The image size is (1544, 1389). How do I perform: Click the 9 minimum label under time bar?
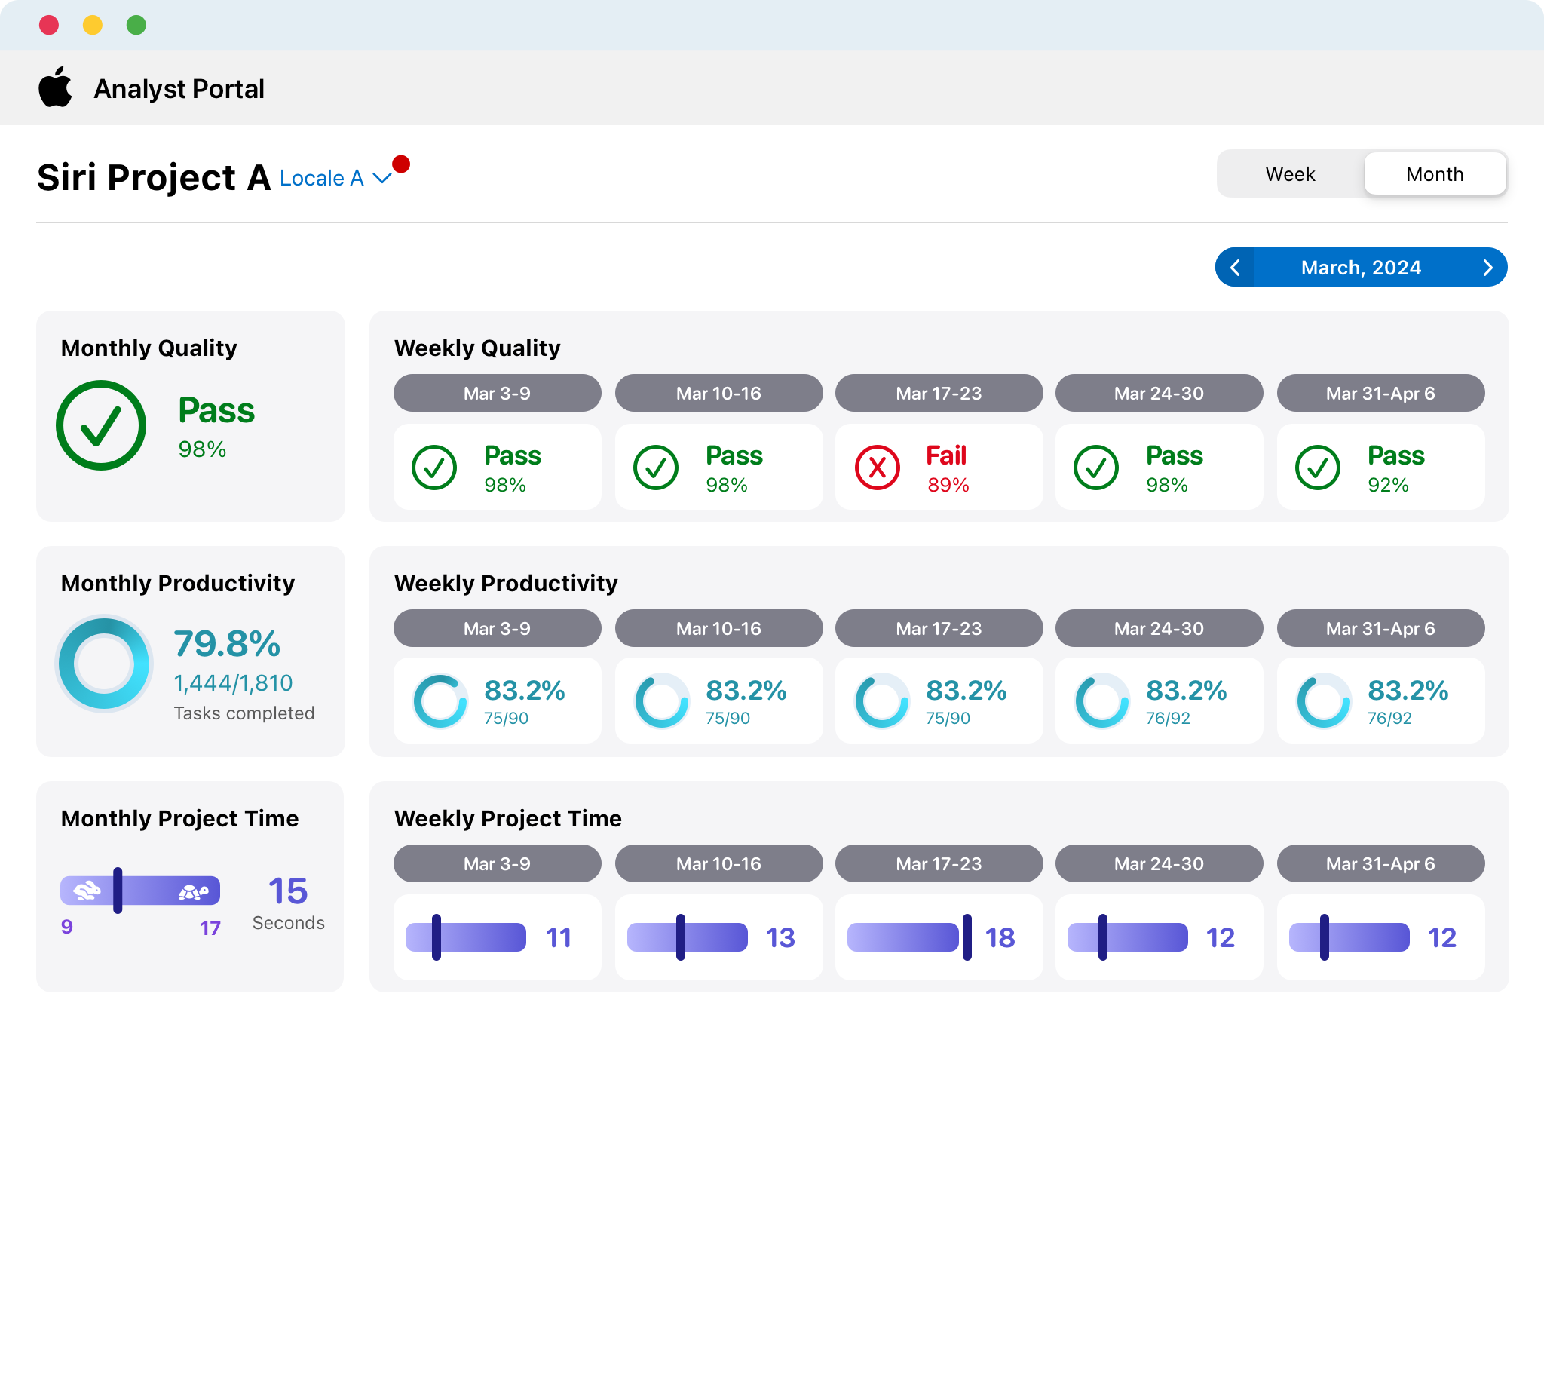click(67, 927)
